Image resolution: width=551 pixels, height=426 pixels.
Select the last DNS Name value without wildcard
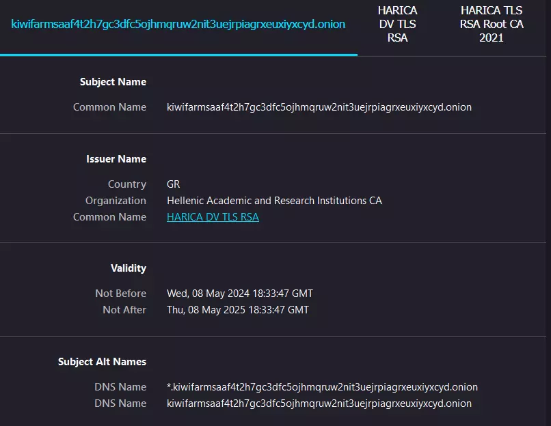click(319, 403)
